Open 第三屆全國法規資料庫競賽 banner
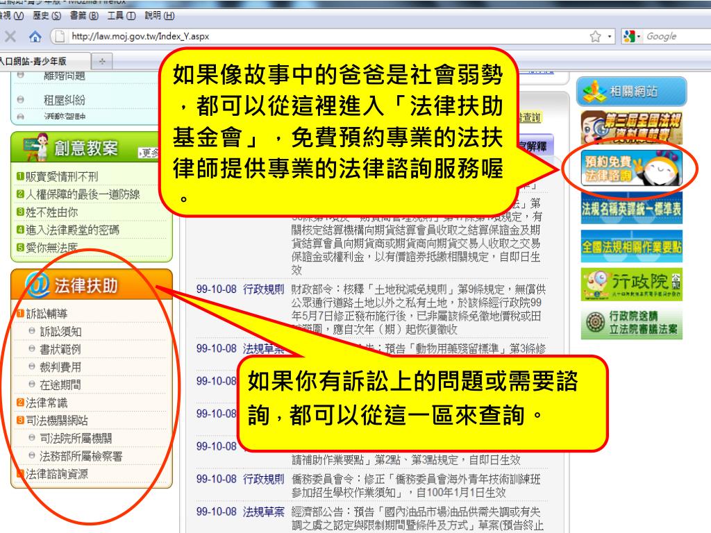Viewport: 711px width, 533px height. pyautogui.click(x=632, y=128)
